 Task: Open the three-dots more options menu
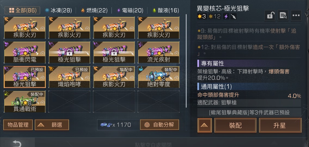click(296, 15)
